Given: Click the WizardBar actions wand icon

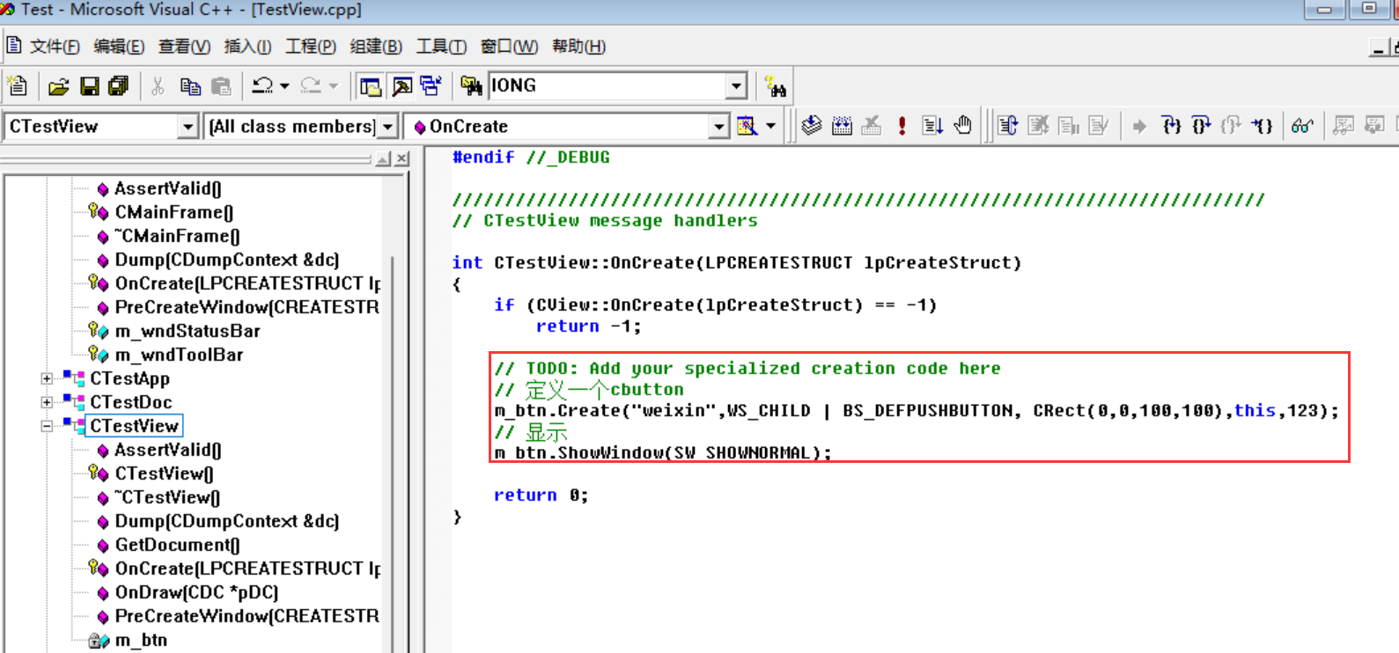Looking at the screenshot, I should tap(747, 126).
